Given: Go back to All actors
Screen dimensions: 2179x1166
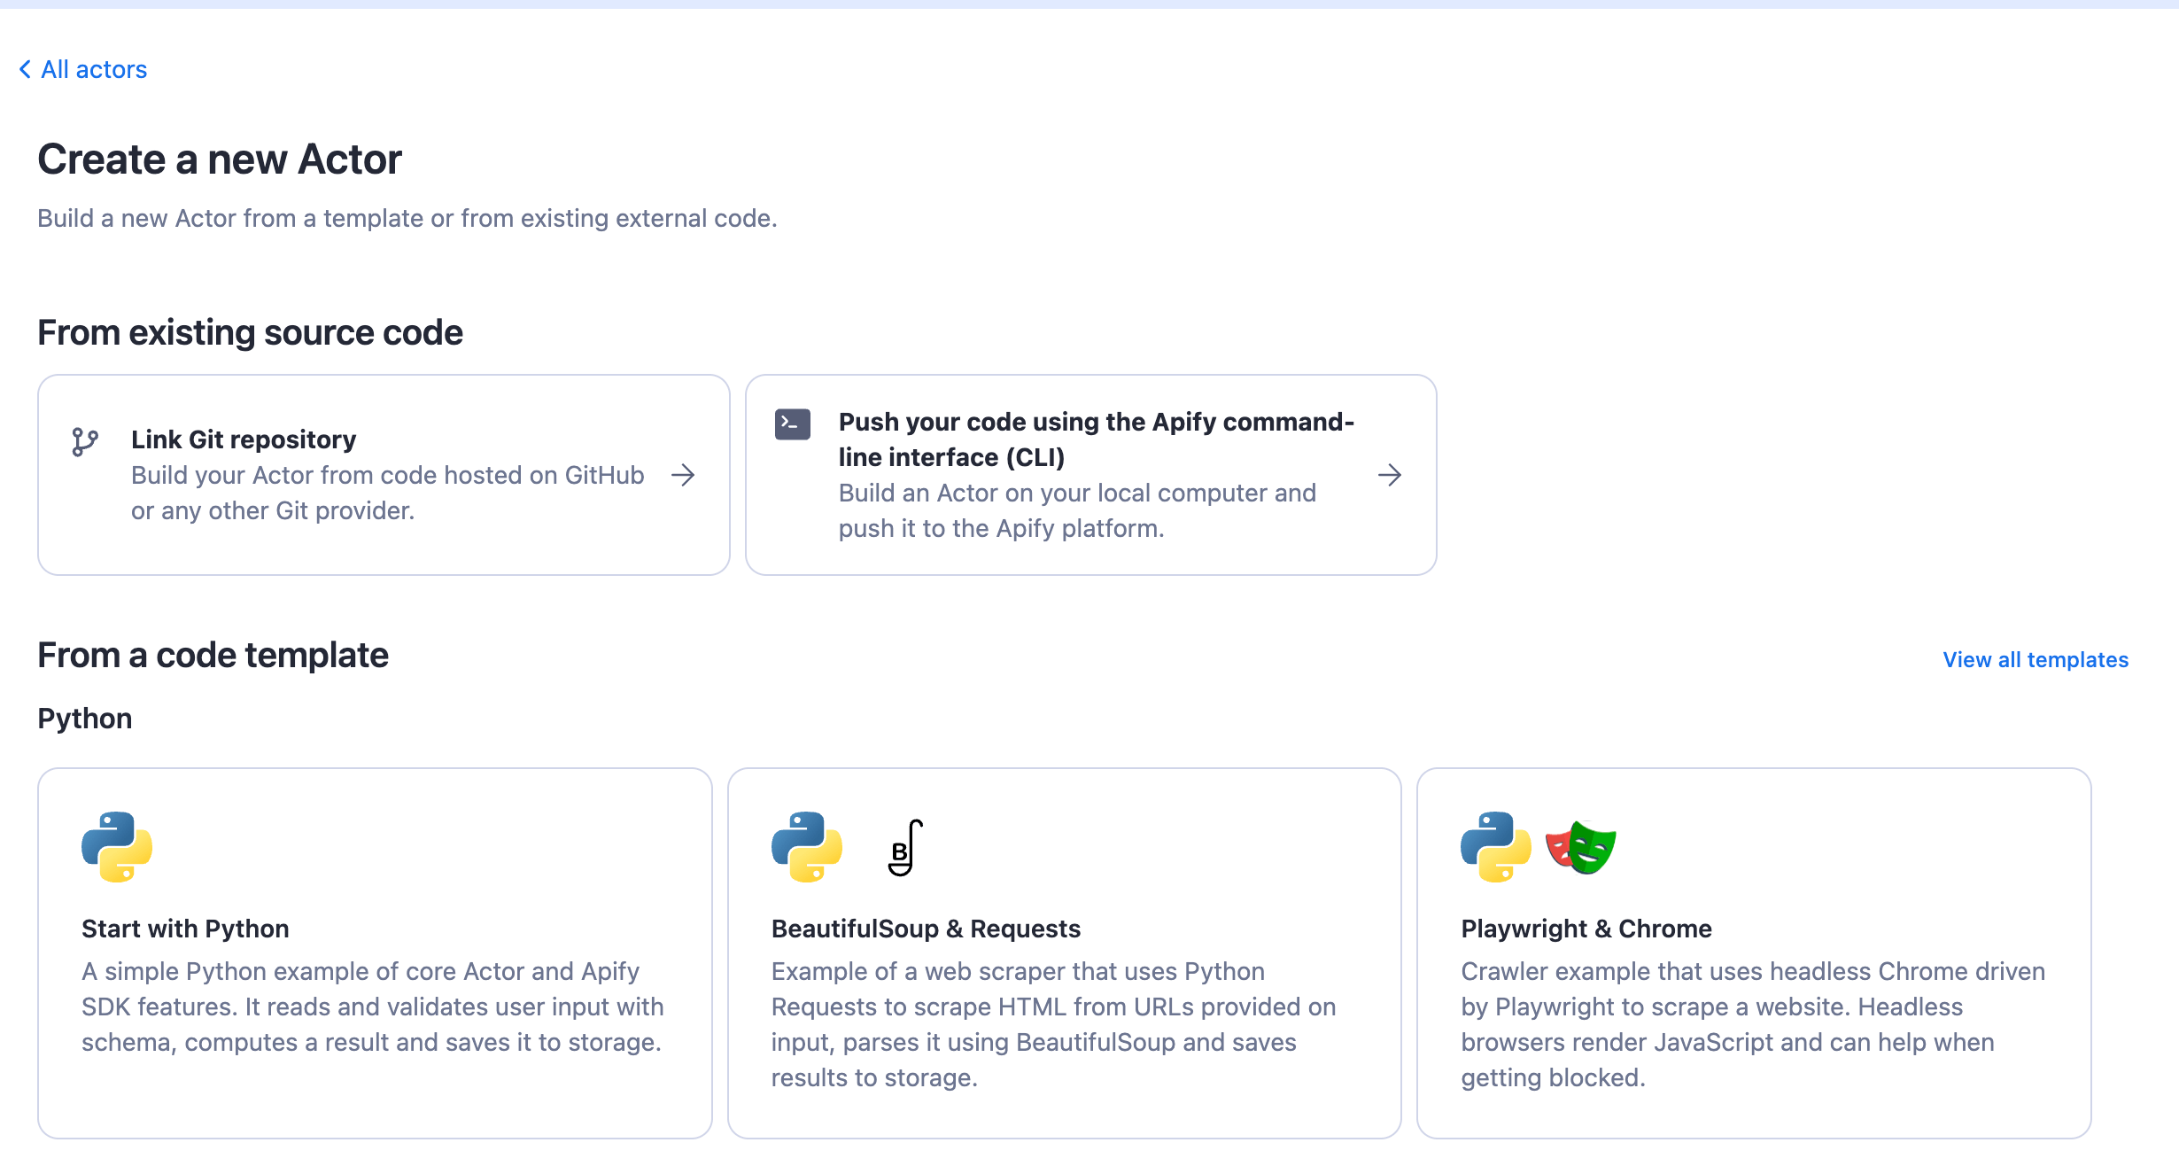Looking at the screenshot, I should coord(94,69).
